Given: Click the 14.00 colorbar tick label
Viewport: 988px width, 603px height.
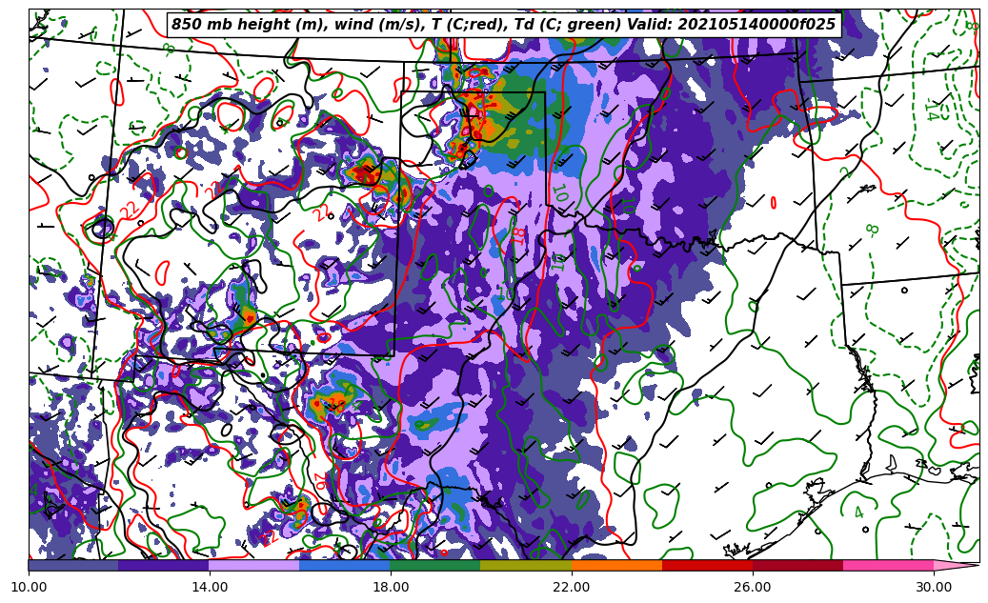Looking at the screenshot, I should point(210,588).
